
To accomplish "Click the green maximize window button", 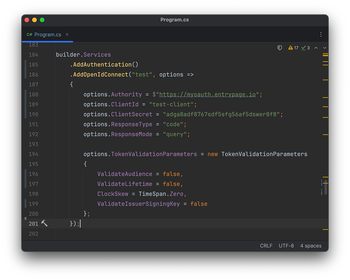I will (42, 20).
